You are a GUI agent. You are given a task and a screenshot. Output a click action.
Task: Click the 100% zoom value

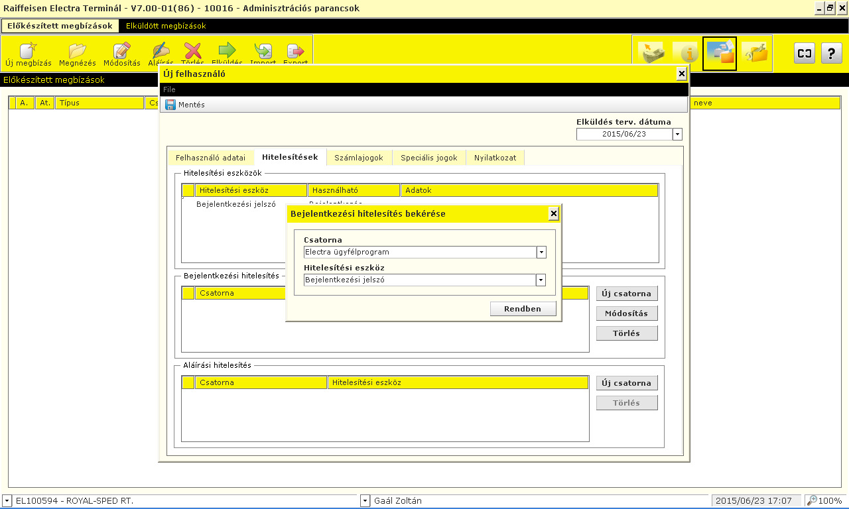(830, 501)
